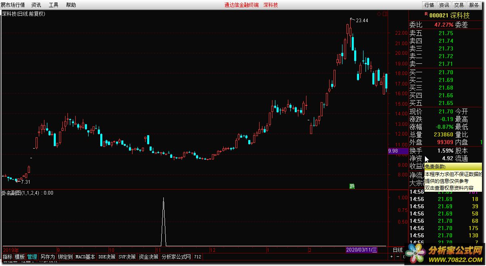486x266 pixels.
Task: Switch to the DDE决策 indicator template
Action: (107, 257)
